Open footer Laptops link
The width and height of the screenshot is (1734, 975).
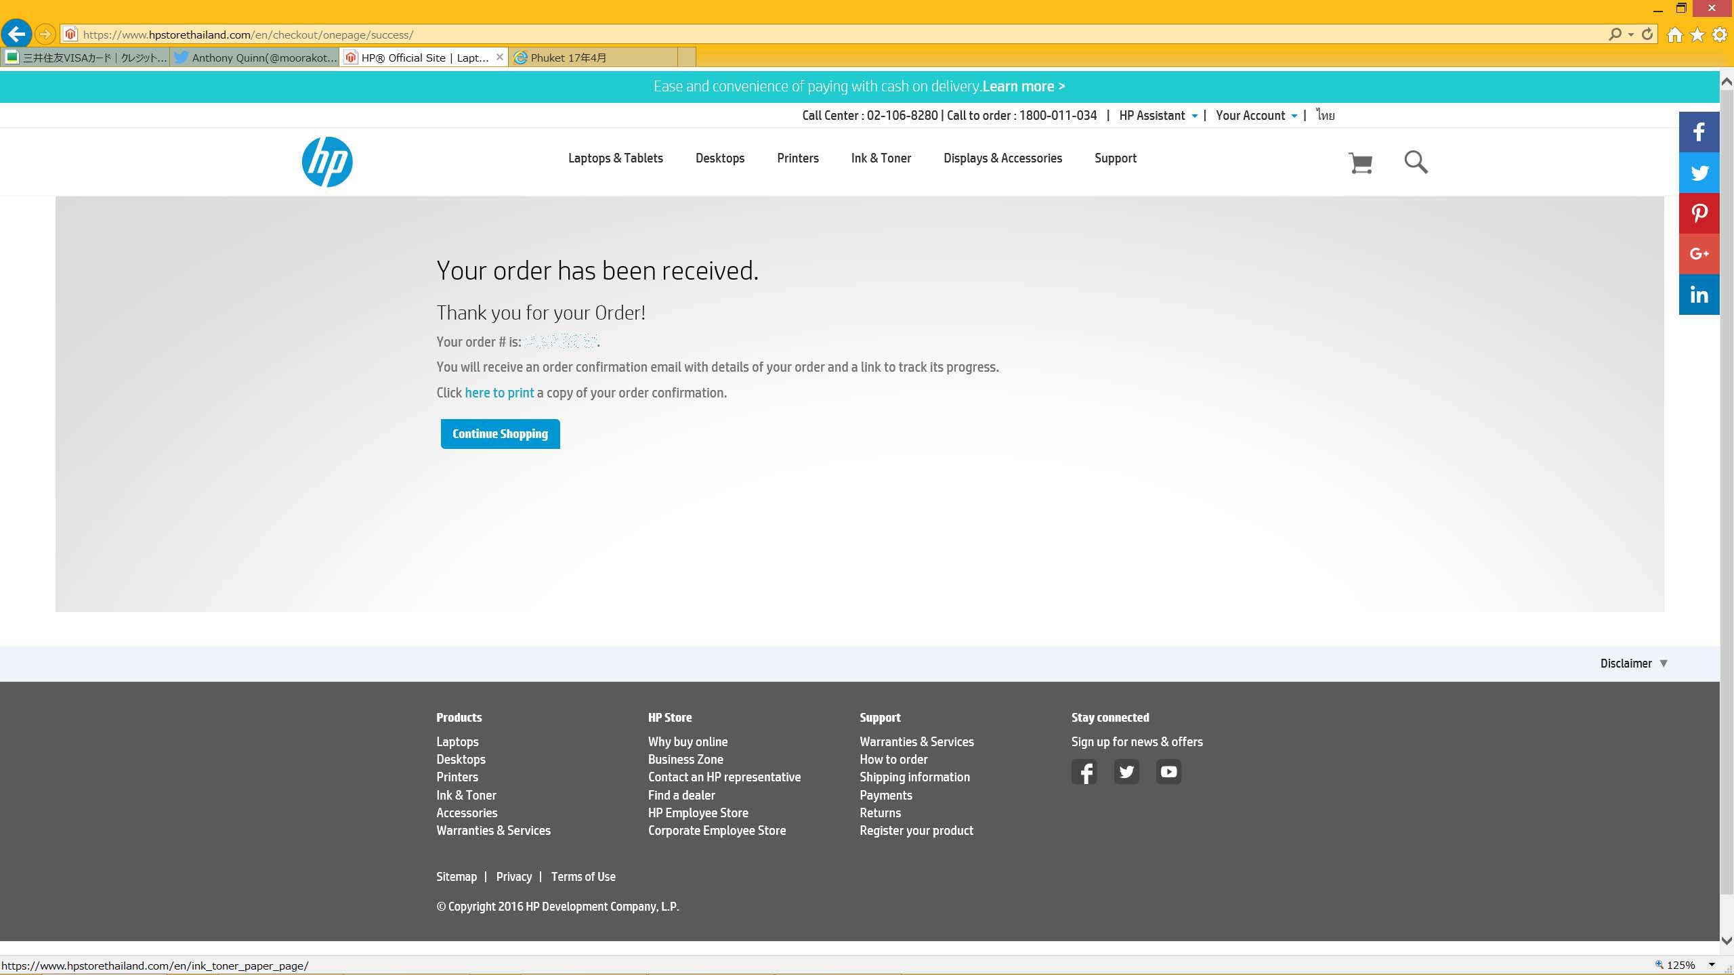[x=457, y=742]
